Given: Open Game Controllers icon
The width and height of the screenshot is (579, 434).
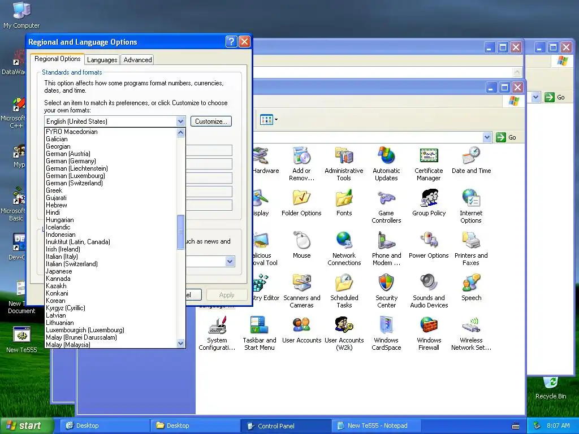Looking at the screenshot, I should (386, 206).
